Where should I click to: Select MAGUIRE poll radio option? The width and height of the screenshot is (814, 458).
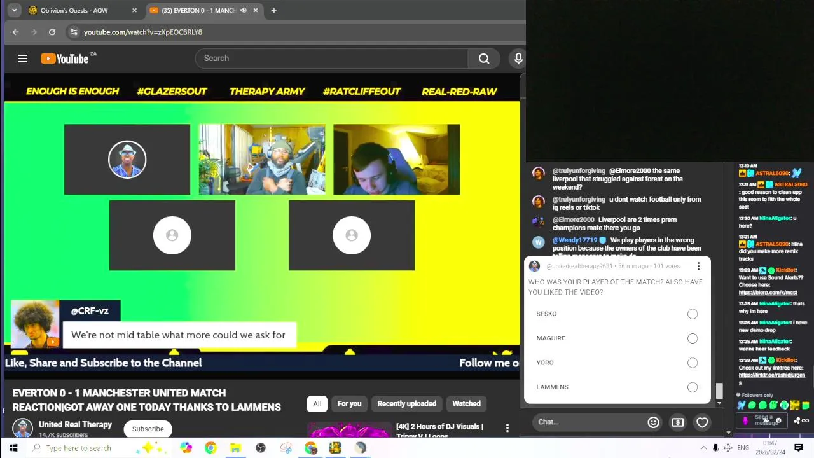(692, 338)
